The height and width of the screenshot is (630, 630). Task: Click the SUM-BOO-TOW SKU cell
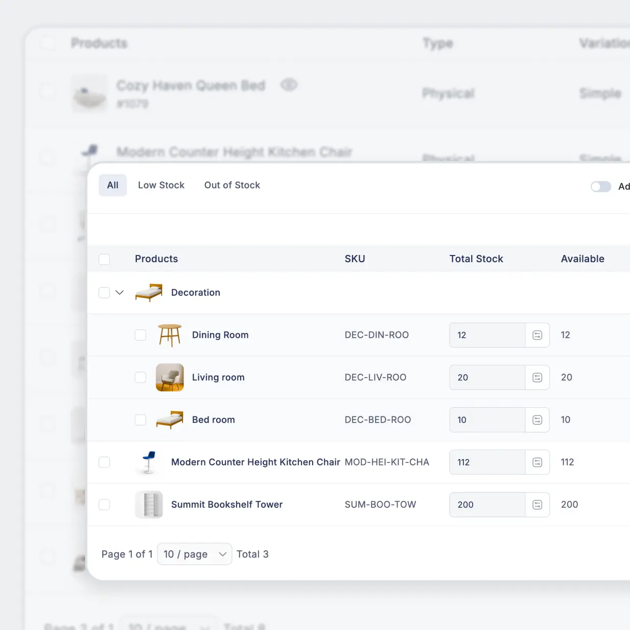(x=380, y=505)
